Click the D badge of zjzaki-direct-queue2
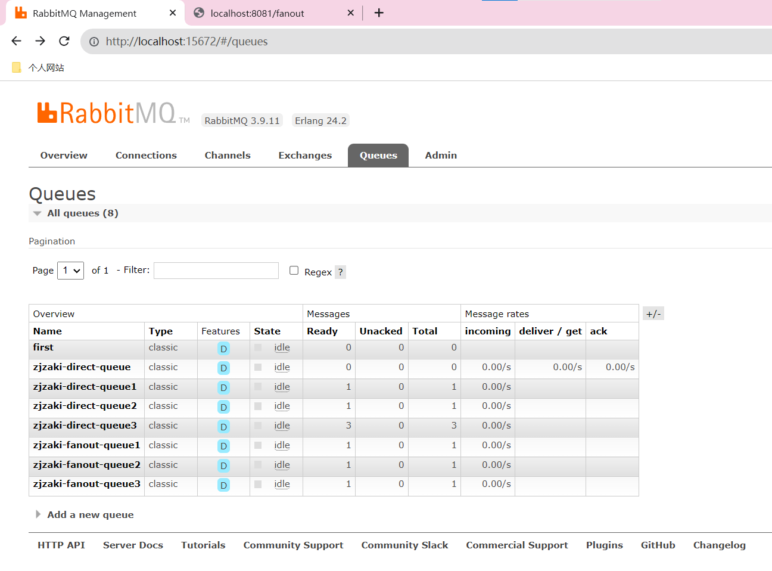 (223, 407)
